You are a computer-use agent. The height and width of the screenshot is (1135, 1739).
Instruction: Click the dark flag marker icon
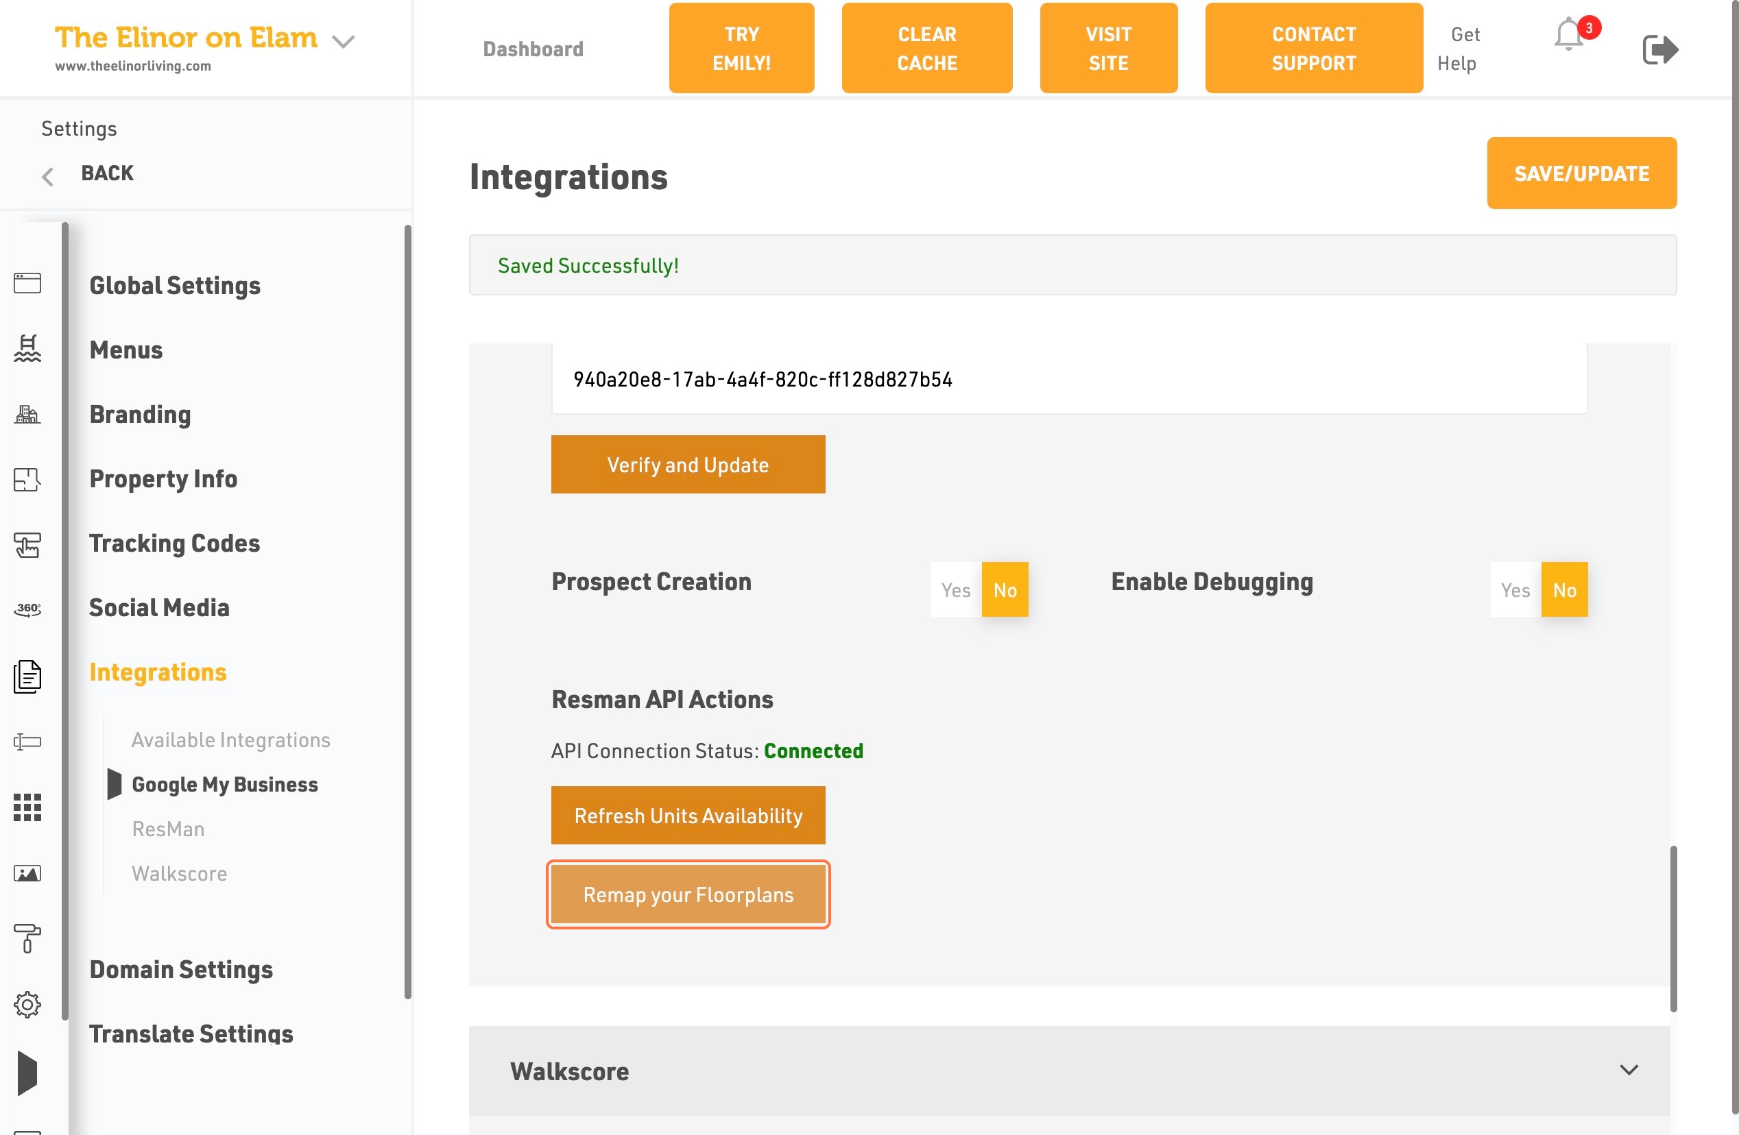tap(27, 1073)
